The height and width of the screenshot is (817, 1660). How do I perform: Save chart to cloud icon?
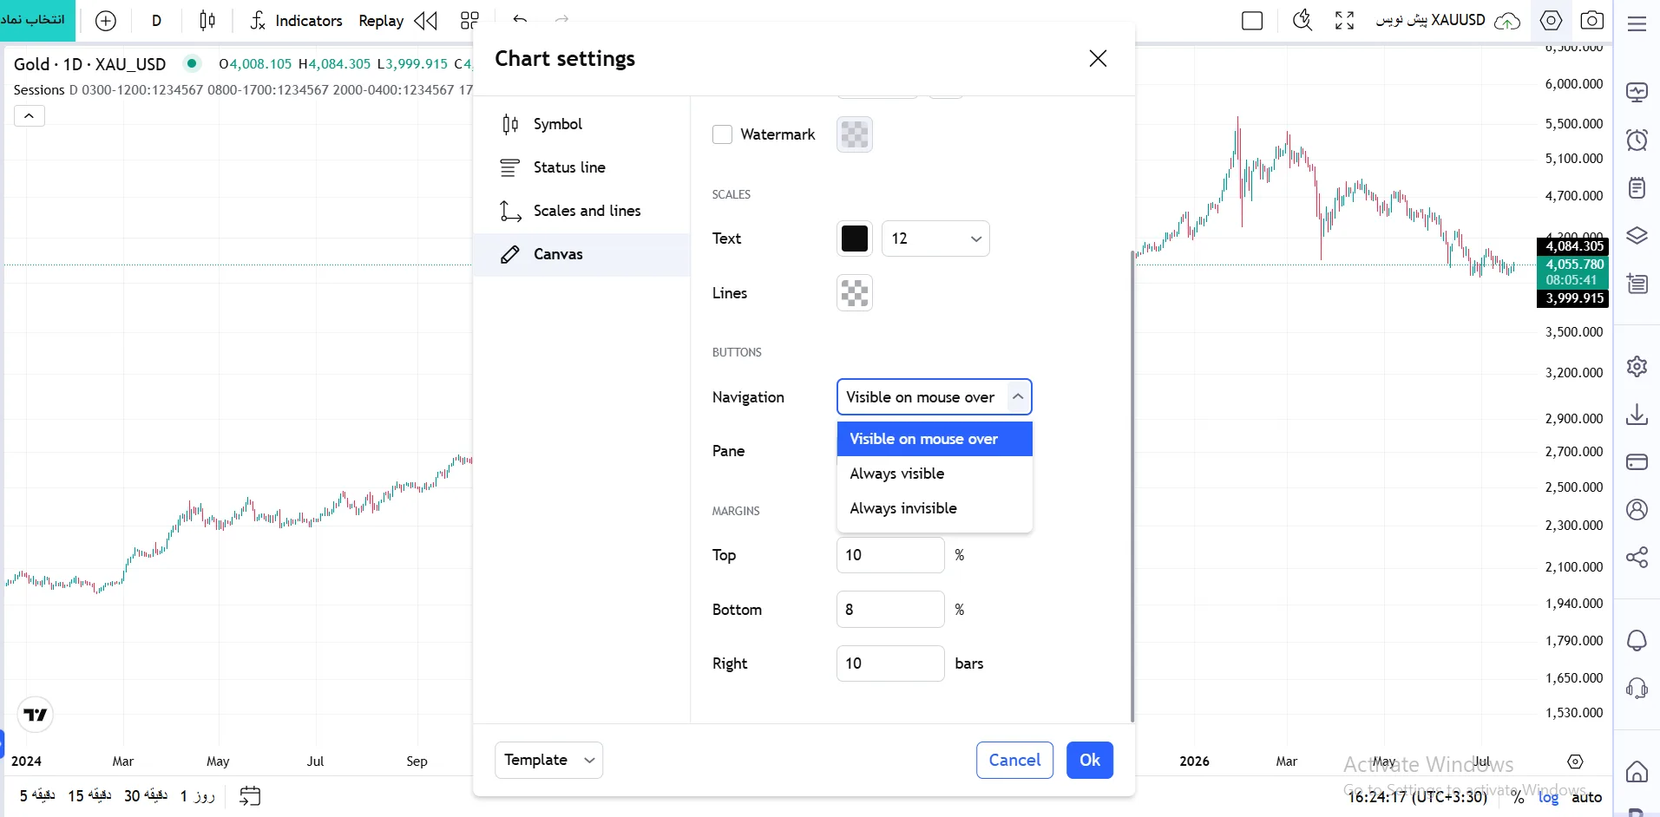(1507, 21)
